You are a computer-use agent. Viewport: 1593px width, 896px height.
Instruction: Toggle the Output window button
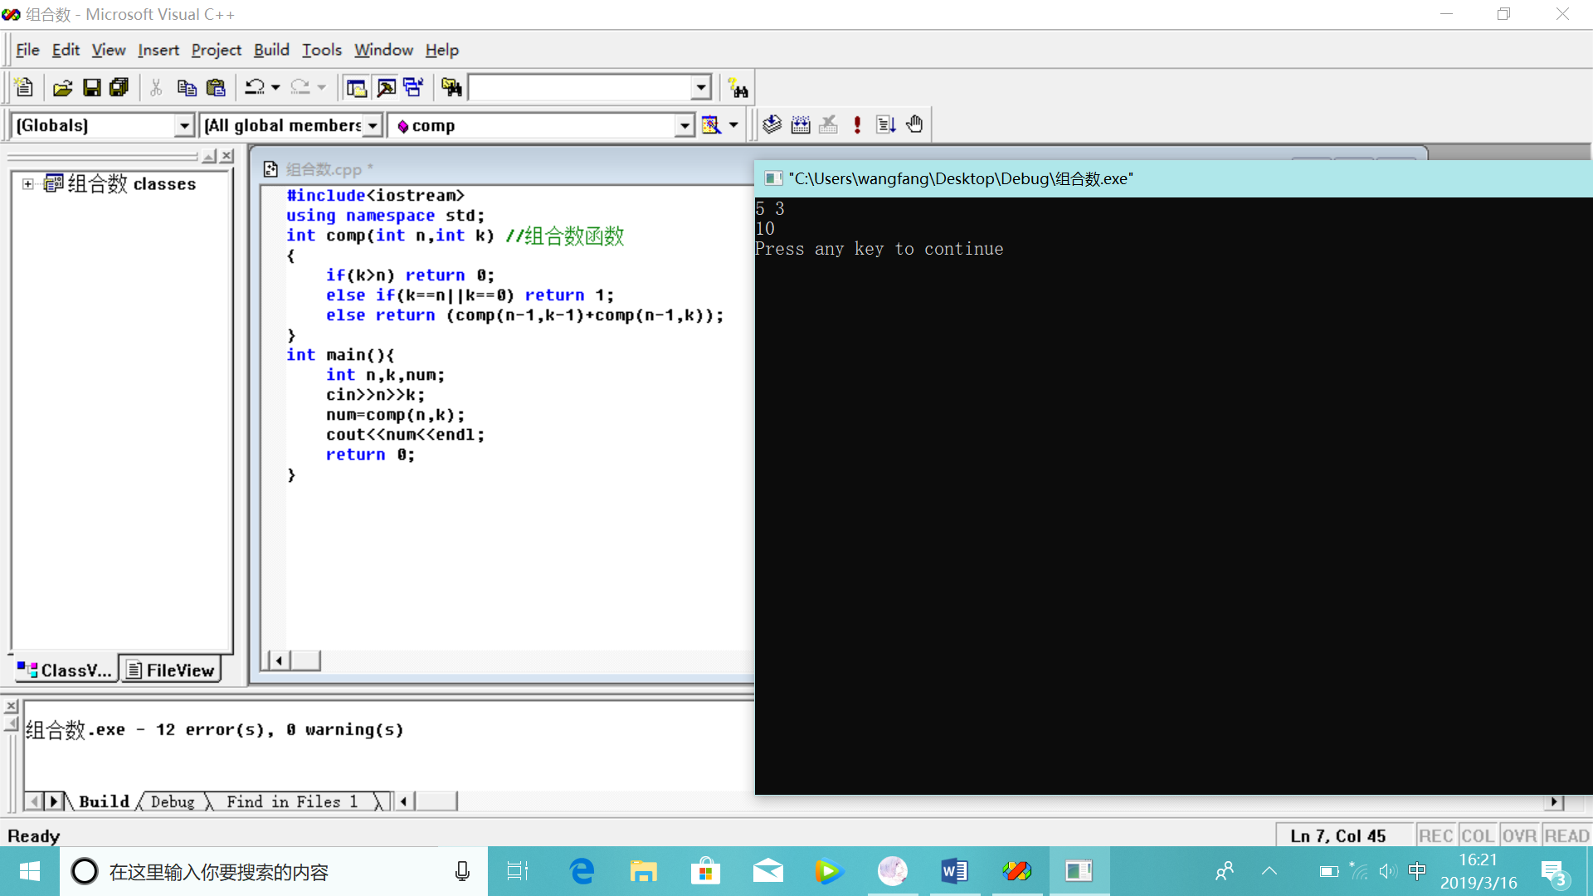[x=386, y=87]
